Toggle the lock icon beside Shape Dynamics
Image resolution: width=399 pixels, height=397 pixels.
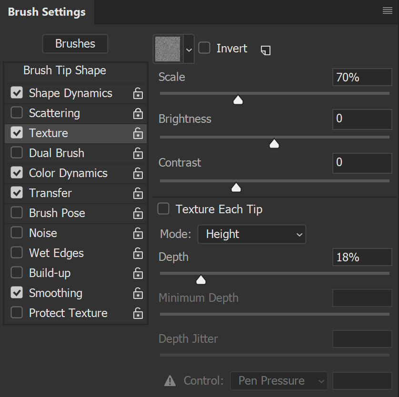point(138,93)
